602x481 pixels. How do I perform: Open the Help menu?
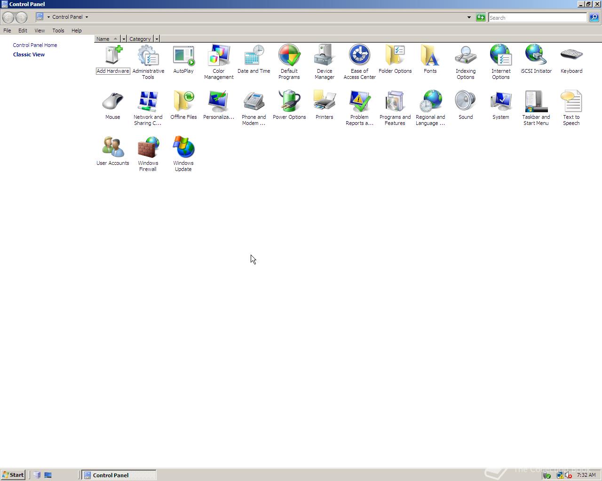[77, 31]
